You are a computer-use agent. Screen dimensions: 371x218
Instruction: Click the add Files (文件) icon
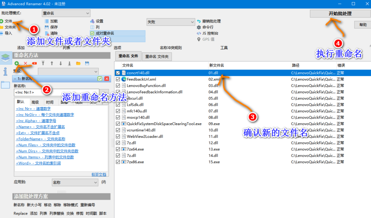(2, 21)
